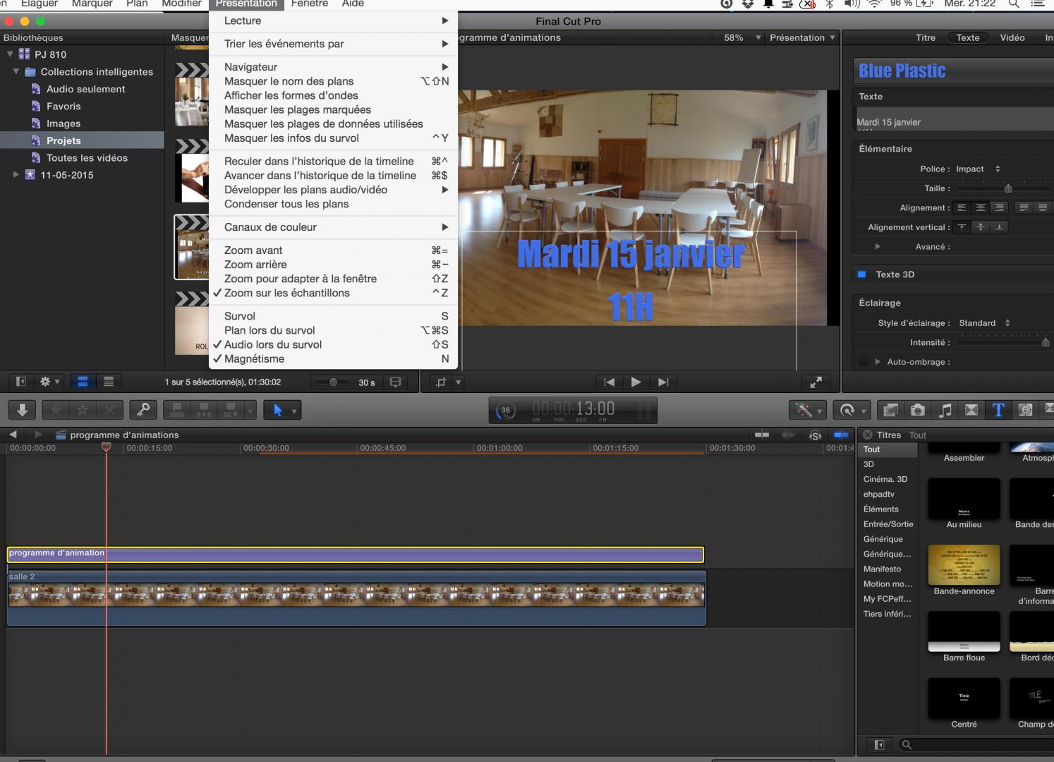Open the transitions browser icon

(x=971, y=410)
